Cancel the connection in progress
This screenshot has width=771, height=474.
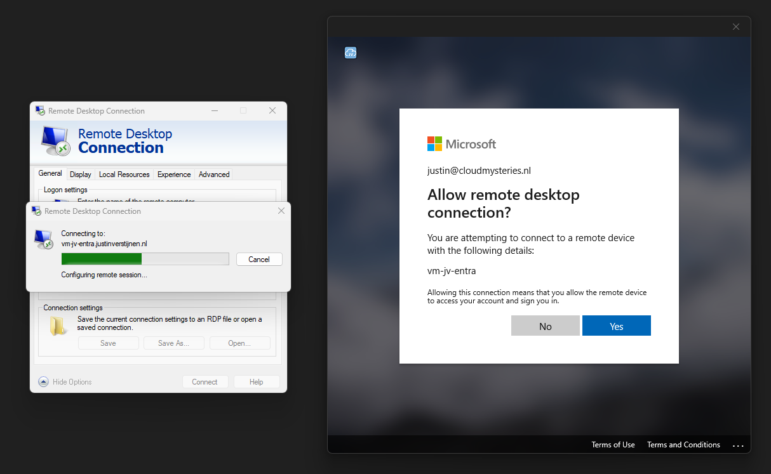pos(259,259)
